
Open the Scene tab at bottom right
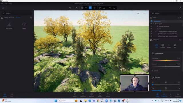point(158,95)
